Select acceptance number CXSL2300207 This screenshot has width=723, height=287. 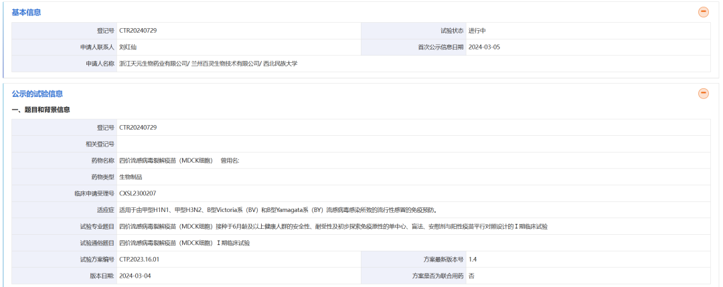pos(137,193)
